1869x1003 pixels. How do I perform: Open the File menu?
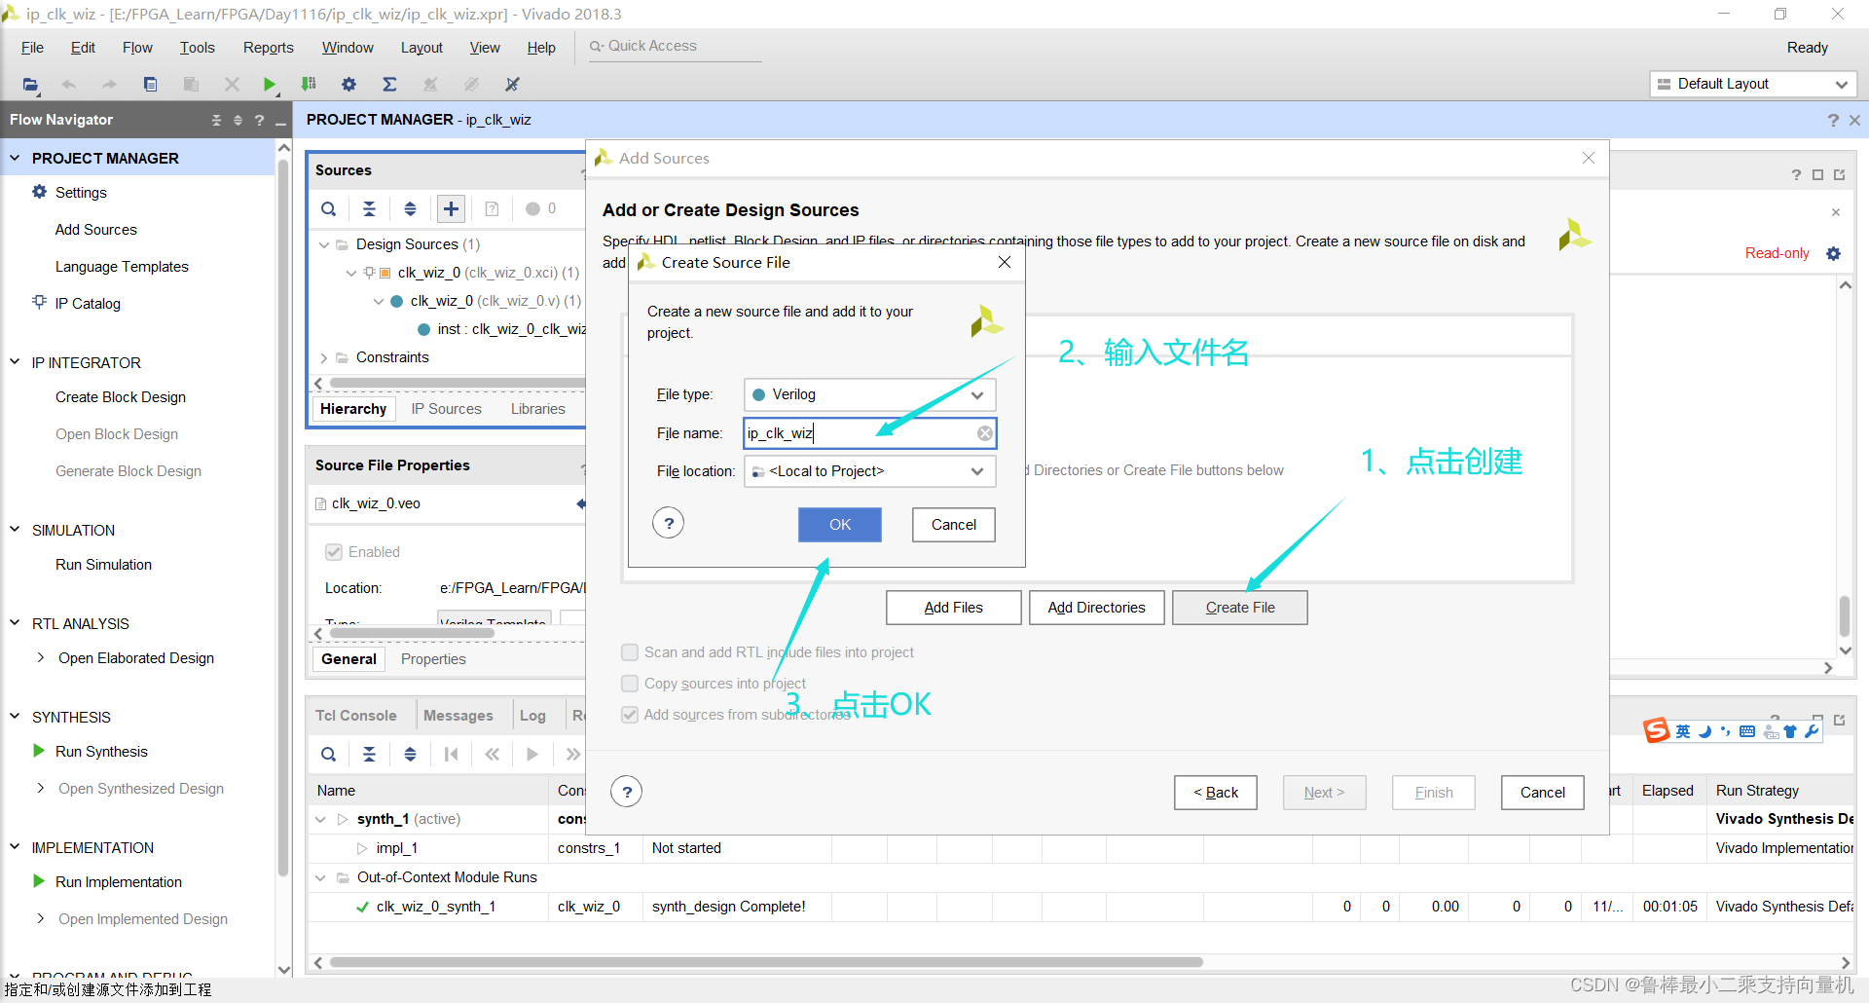32,48
